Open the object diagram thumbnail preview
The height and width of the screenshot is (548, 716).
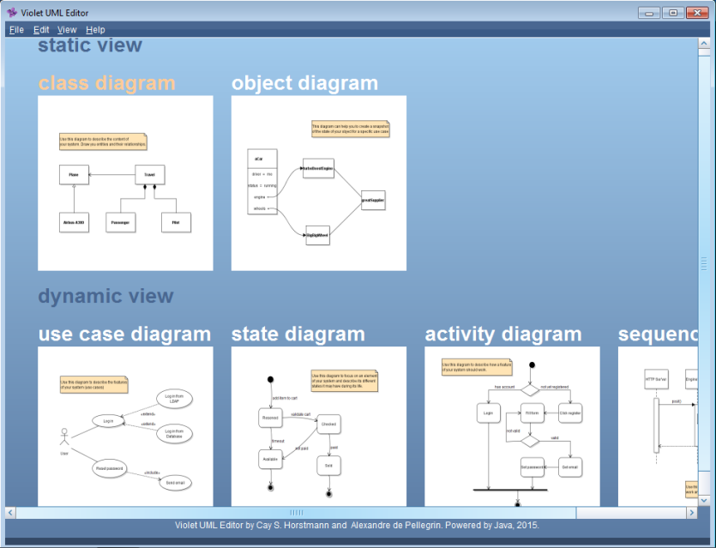click(319, 184)
